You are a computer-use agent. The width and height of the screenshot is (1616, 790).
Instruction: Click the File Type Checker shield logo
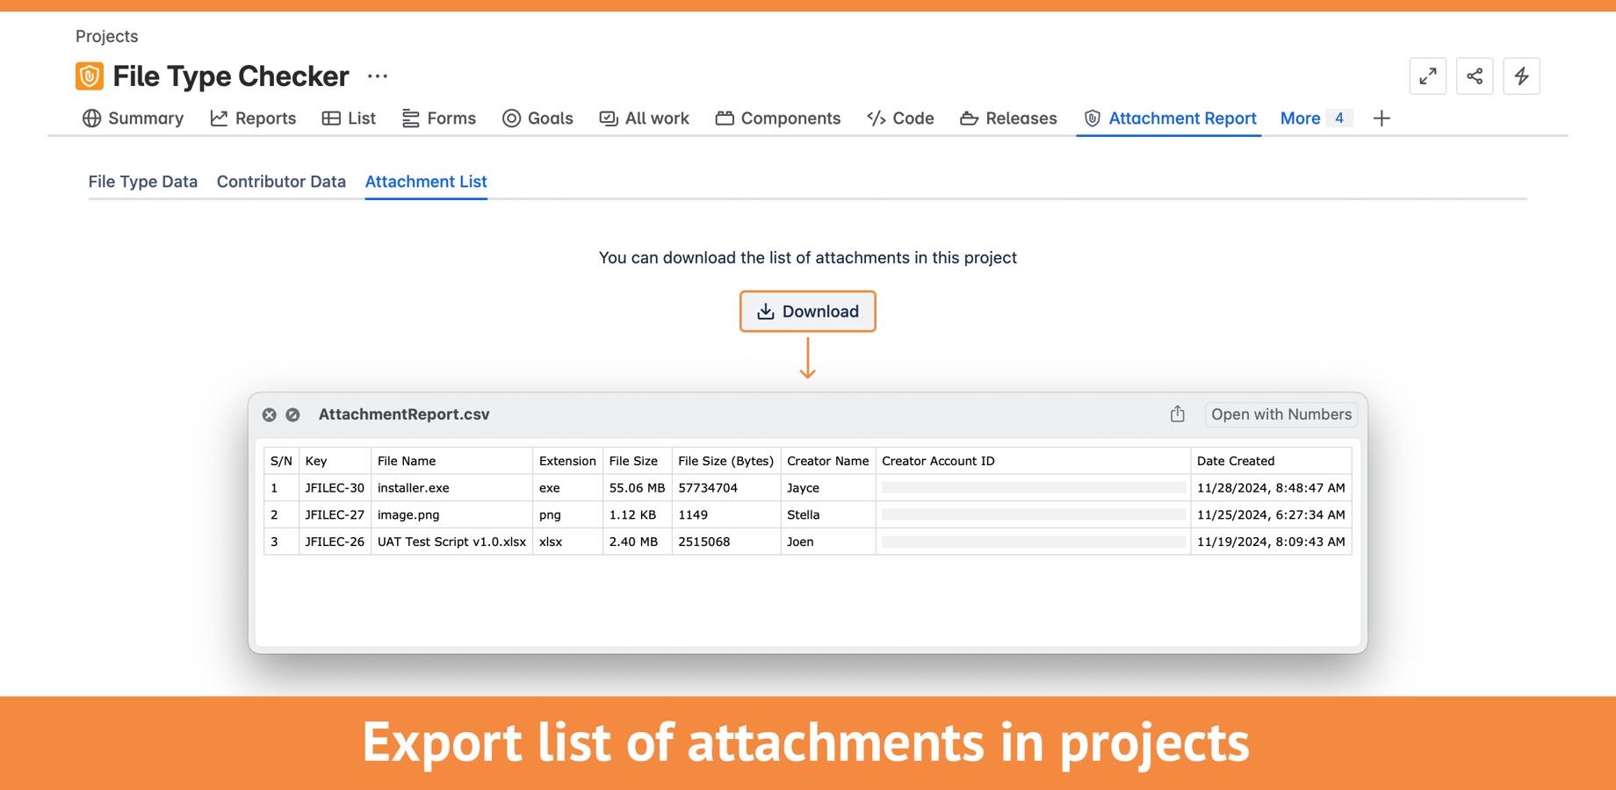[88, 75]
